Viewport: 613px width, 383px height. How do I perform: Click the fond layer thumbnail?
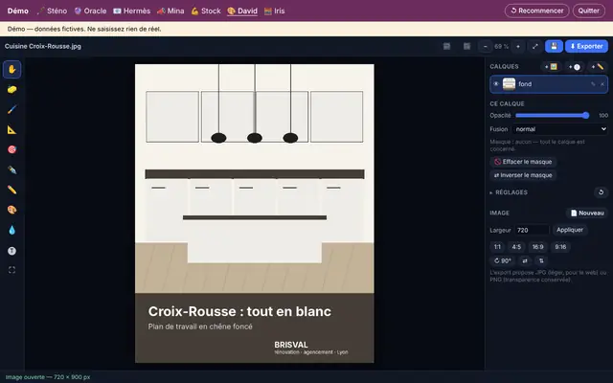point(509,84)
